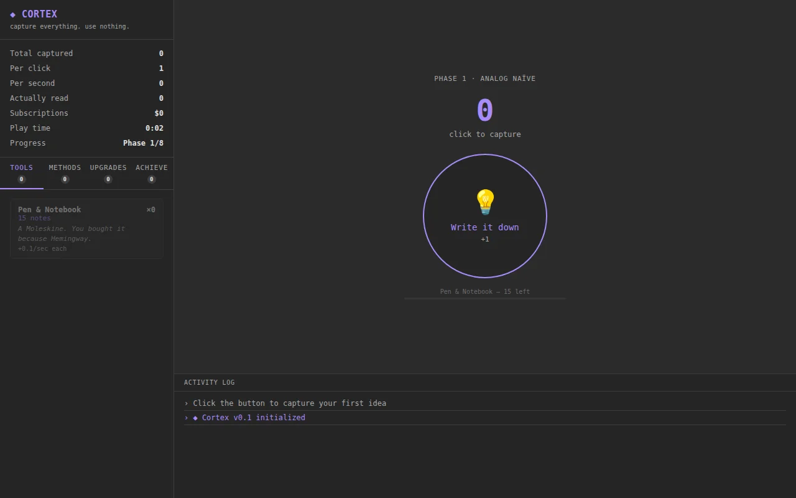Click the Cortex diamond logo icon
This screenshot has height=498, width=796.
pyautogui.click(x=12, y=14)
